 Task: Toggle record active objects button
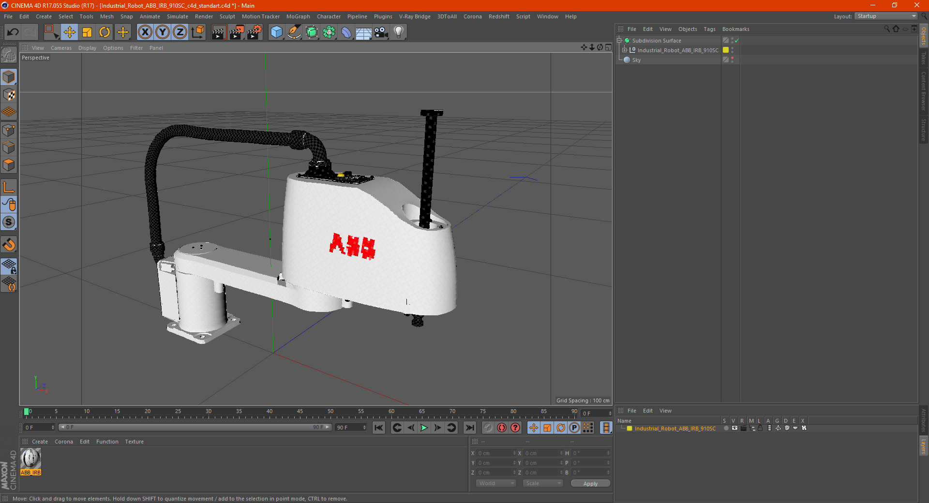[488, 428]
